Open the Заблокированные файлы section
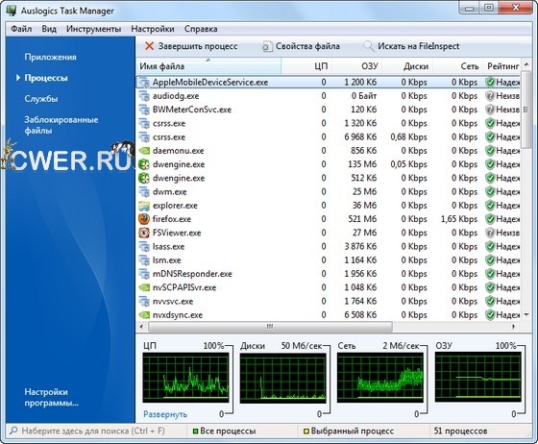This screenshot has width=538, height=444. click(x=61, y=125)
